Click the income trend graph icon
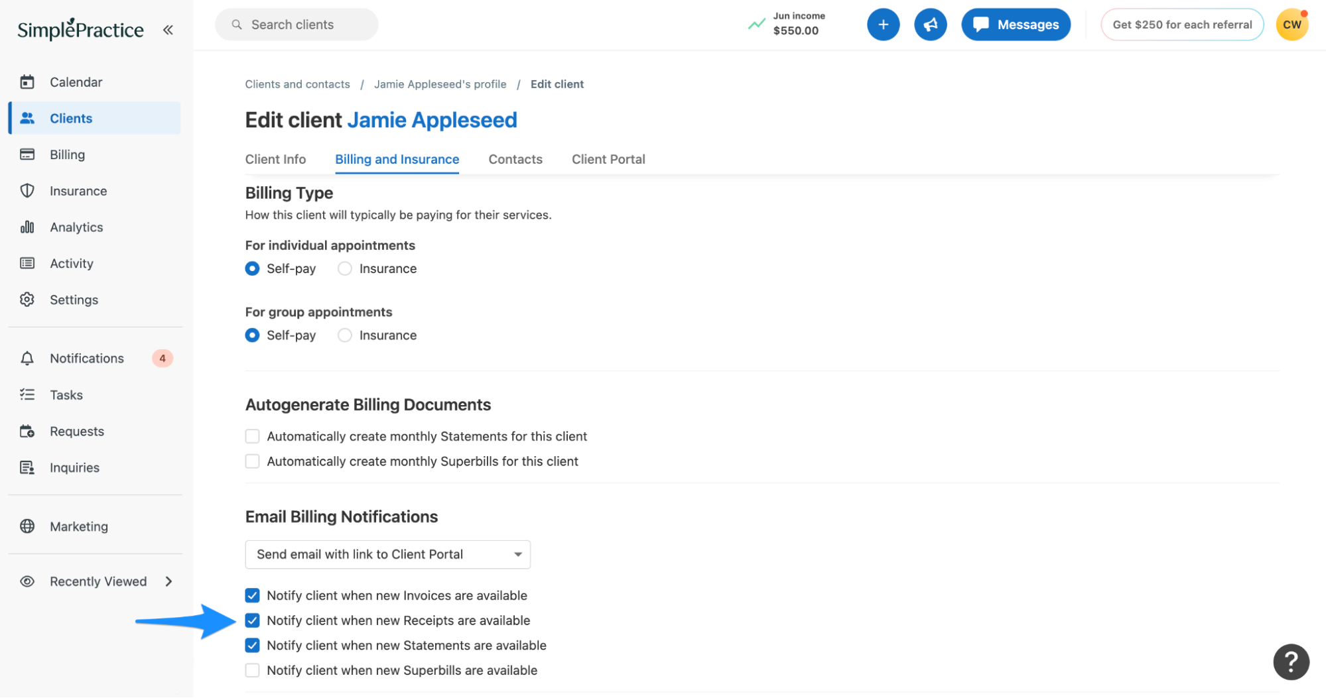1326x698 pixels. [756, 25]
